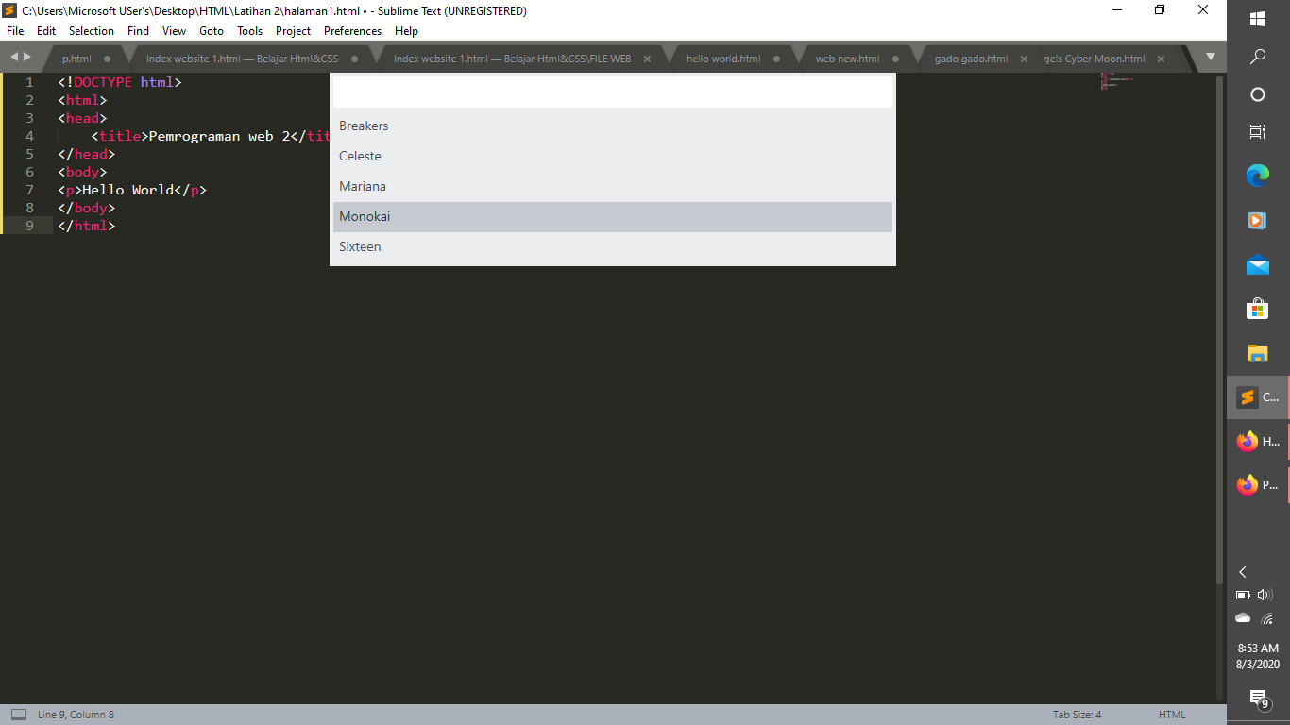Close the Index website 1.html FILE WEB tab

point(647,59)
